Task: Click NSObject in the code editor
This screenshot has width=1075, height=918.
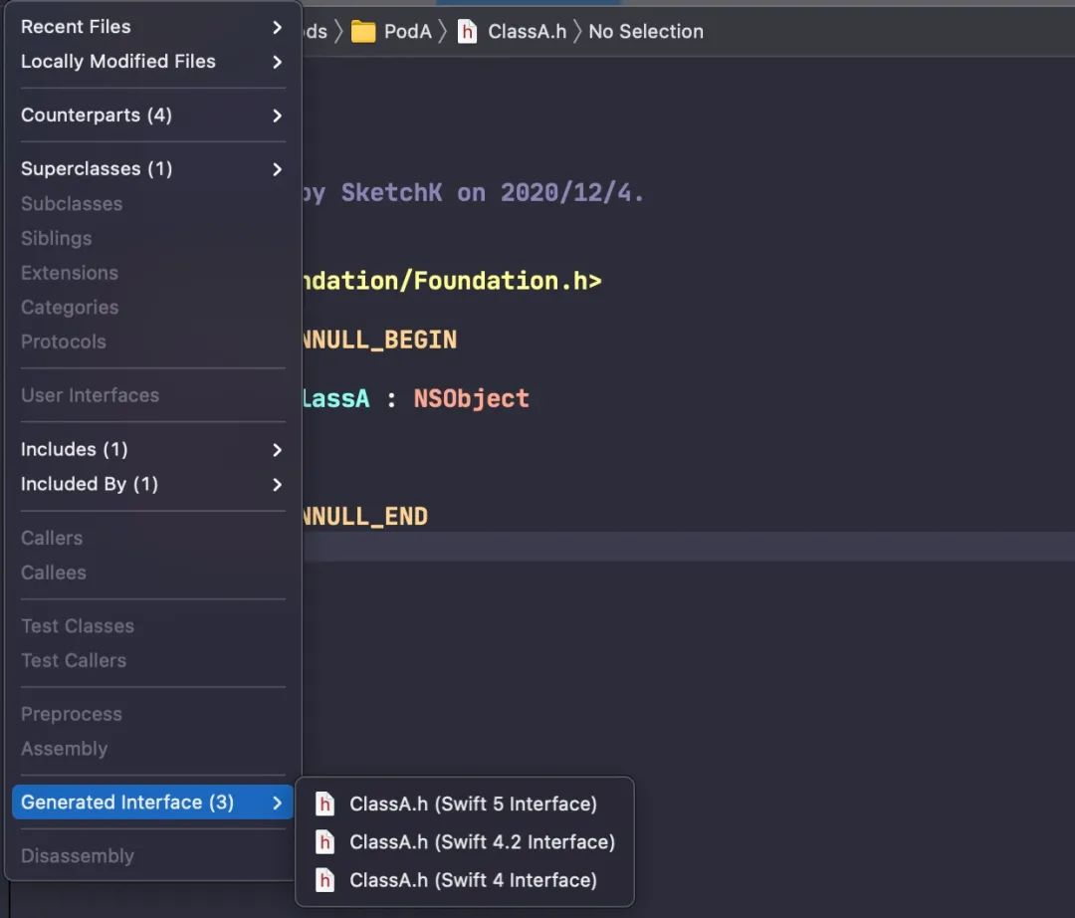Action: click(471, 399)
